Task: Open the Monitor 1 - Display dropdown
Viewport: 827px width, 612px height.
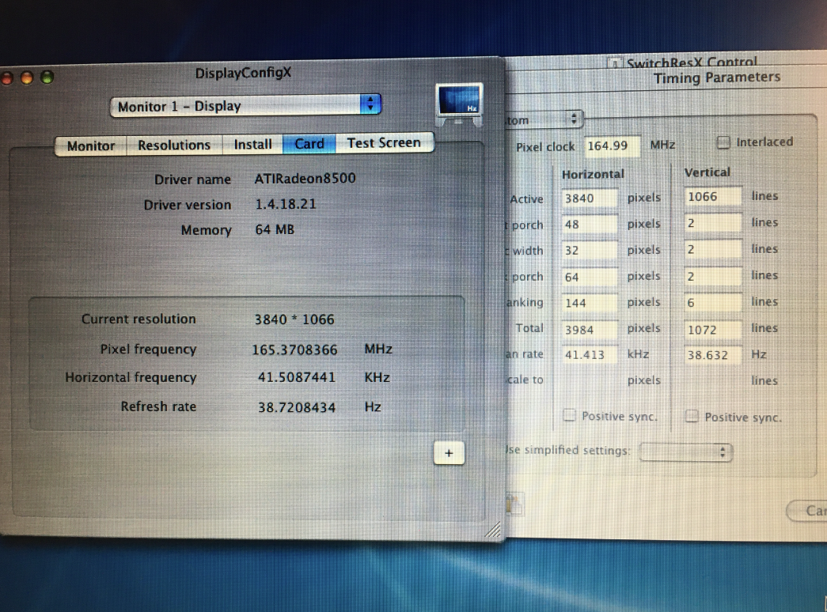Action: [245, 105]
